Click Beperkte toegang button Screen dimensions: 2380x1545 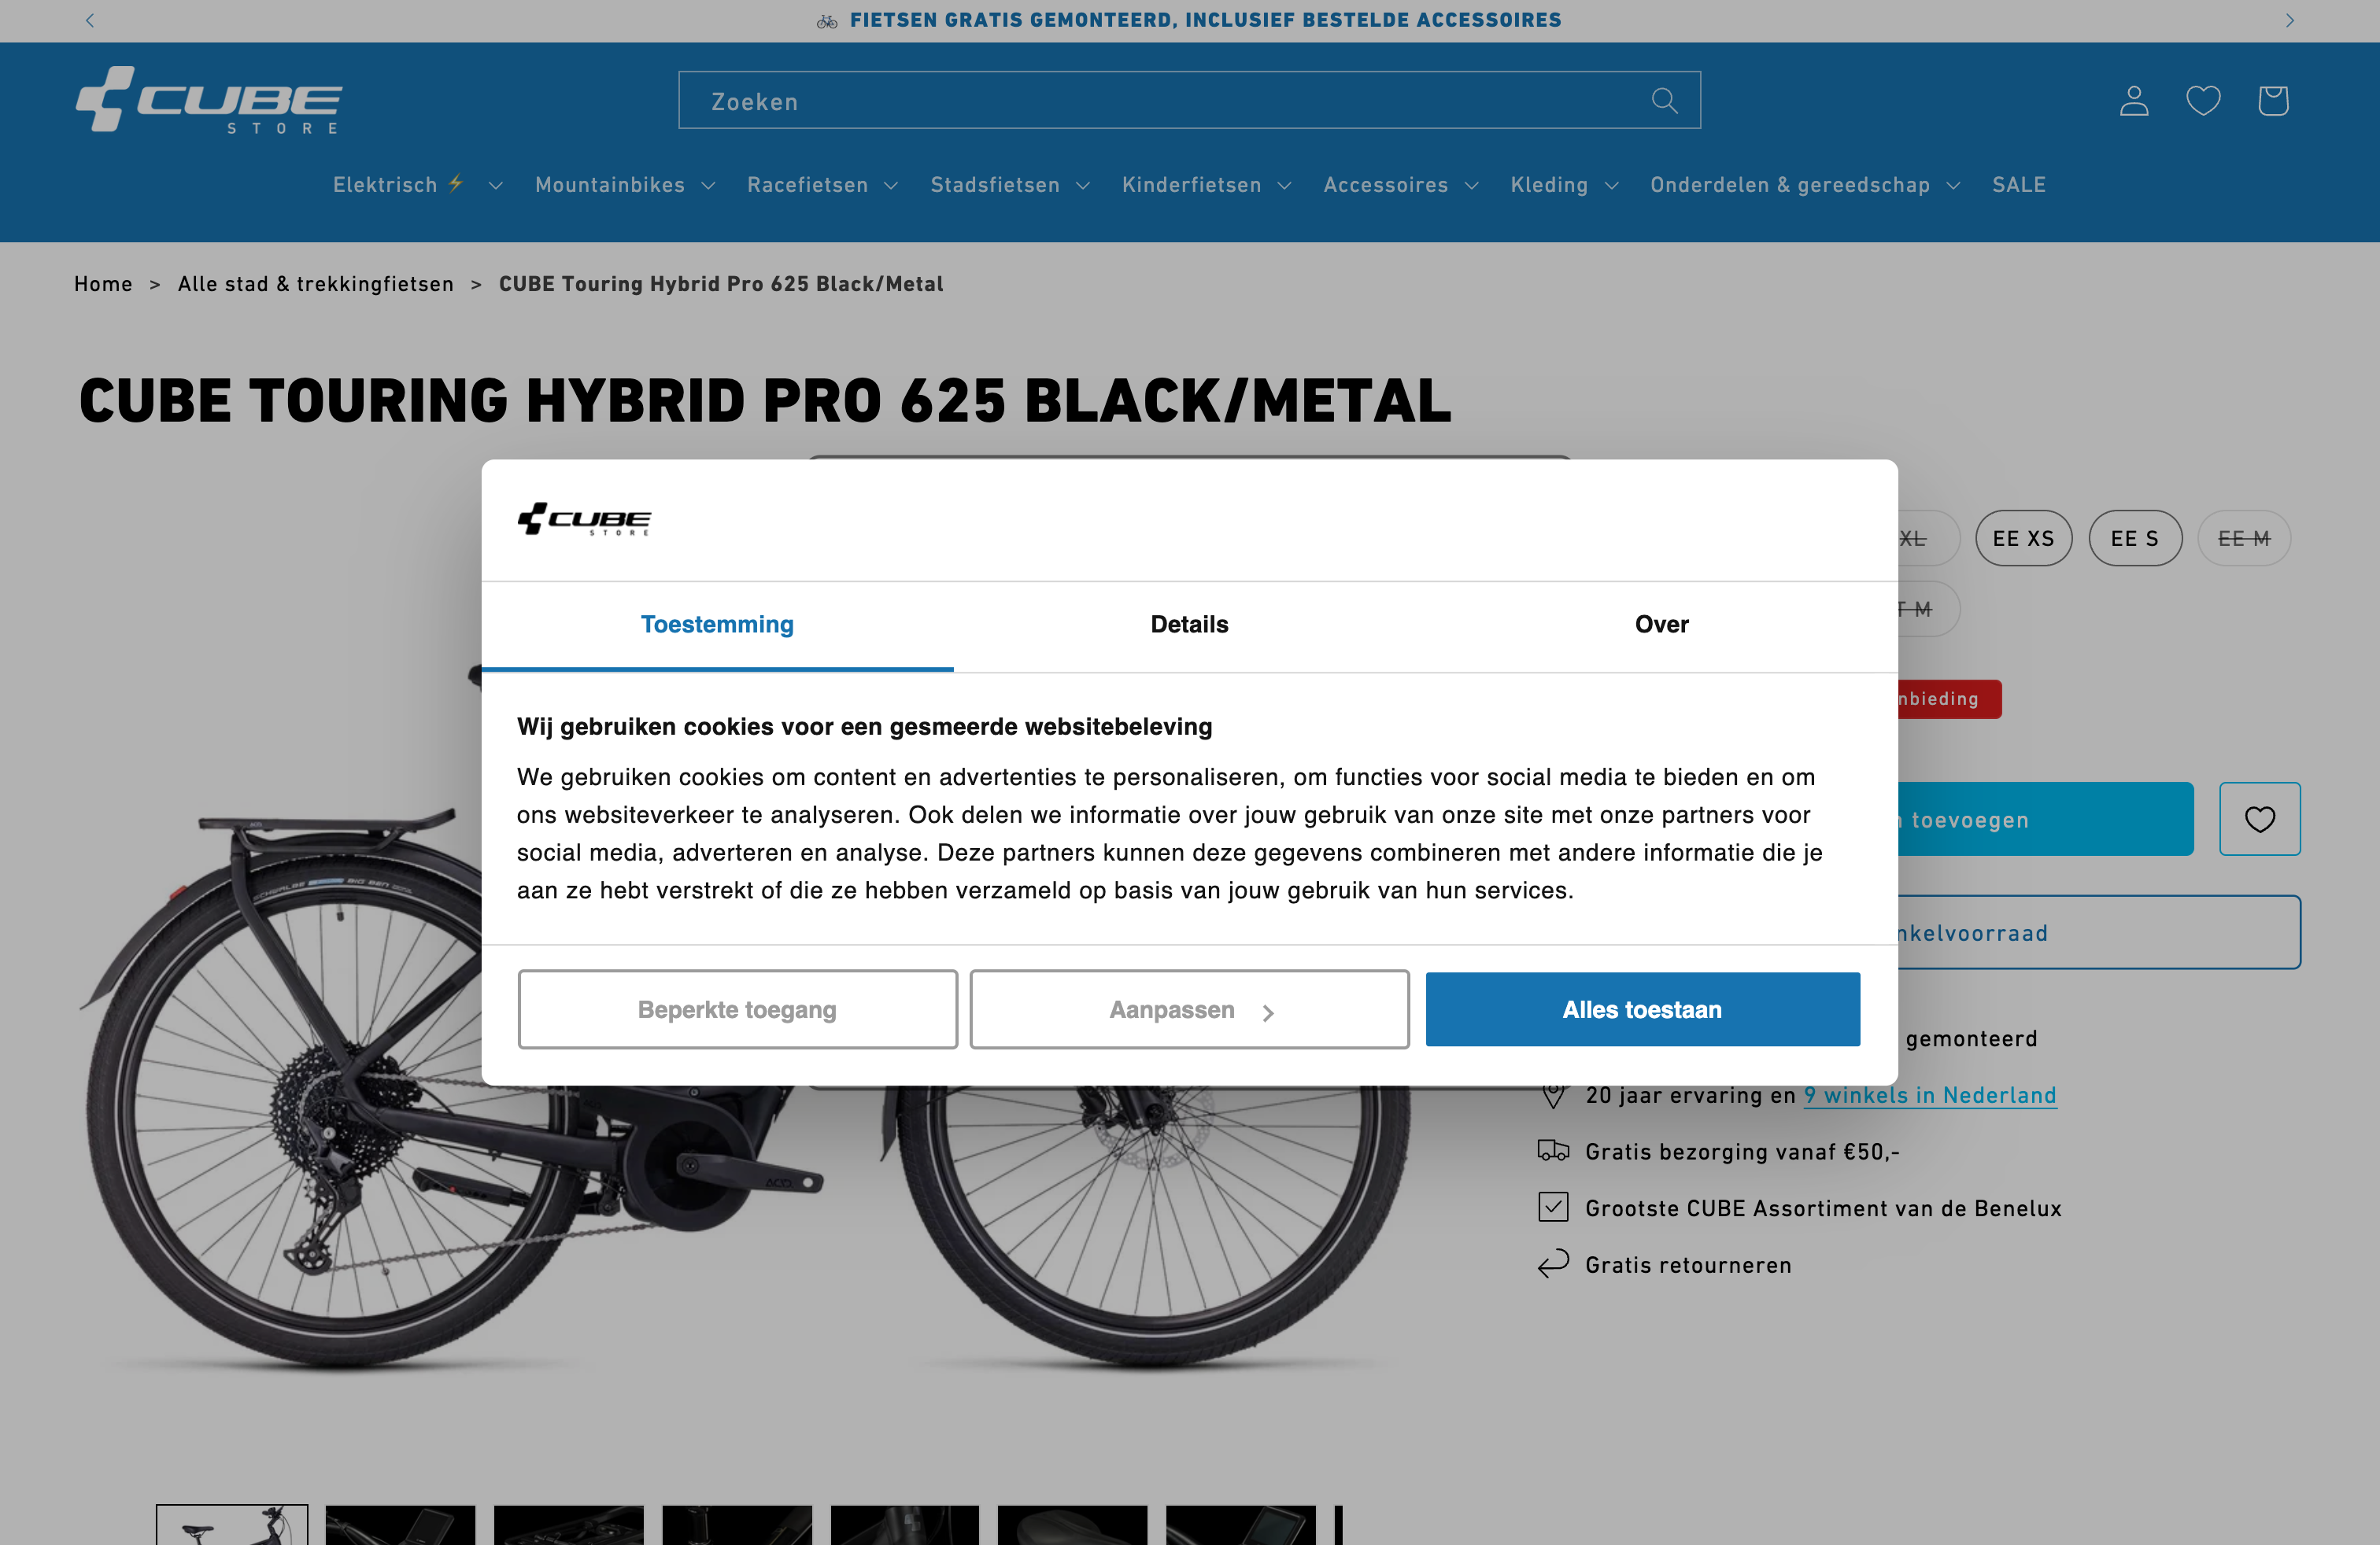[x=737, y=1009]
